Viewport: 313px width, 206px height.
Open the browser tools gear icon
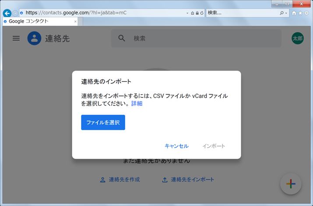[306, 13]
